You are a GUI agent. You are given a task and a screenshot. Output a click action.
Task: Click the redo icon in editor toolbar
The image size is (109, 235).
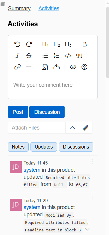[29, 44]
